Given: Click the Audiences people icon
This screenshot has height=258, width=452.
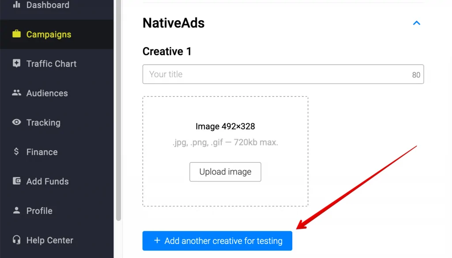Looking at the screenshot, I should (16, 93).
